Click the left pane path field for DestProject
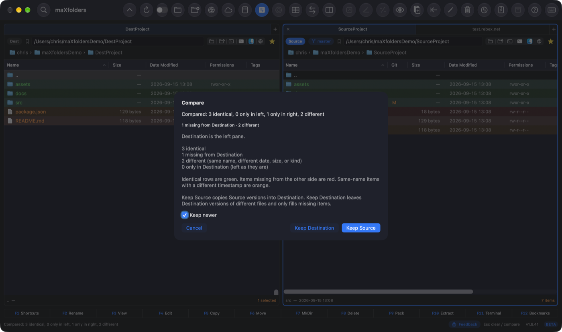Screen dimensions: 562x332 coord(118,41)
